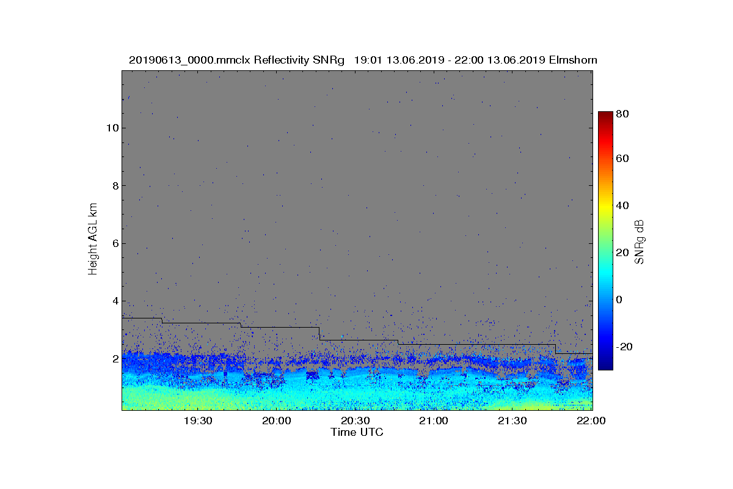The height and width of the screenshot is (489, 733).
Task: Click the 22:00 time tick label
Action: (x=591, y=421)
